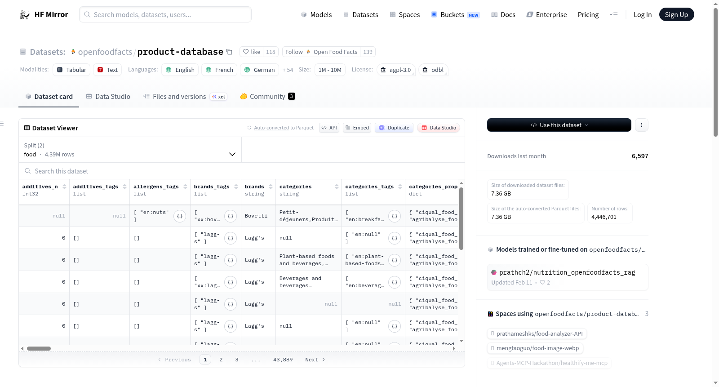Sort by the categories column

pos(337,187)
